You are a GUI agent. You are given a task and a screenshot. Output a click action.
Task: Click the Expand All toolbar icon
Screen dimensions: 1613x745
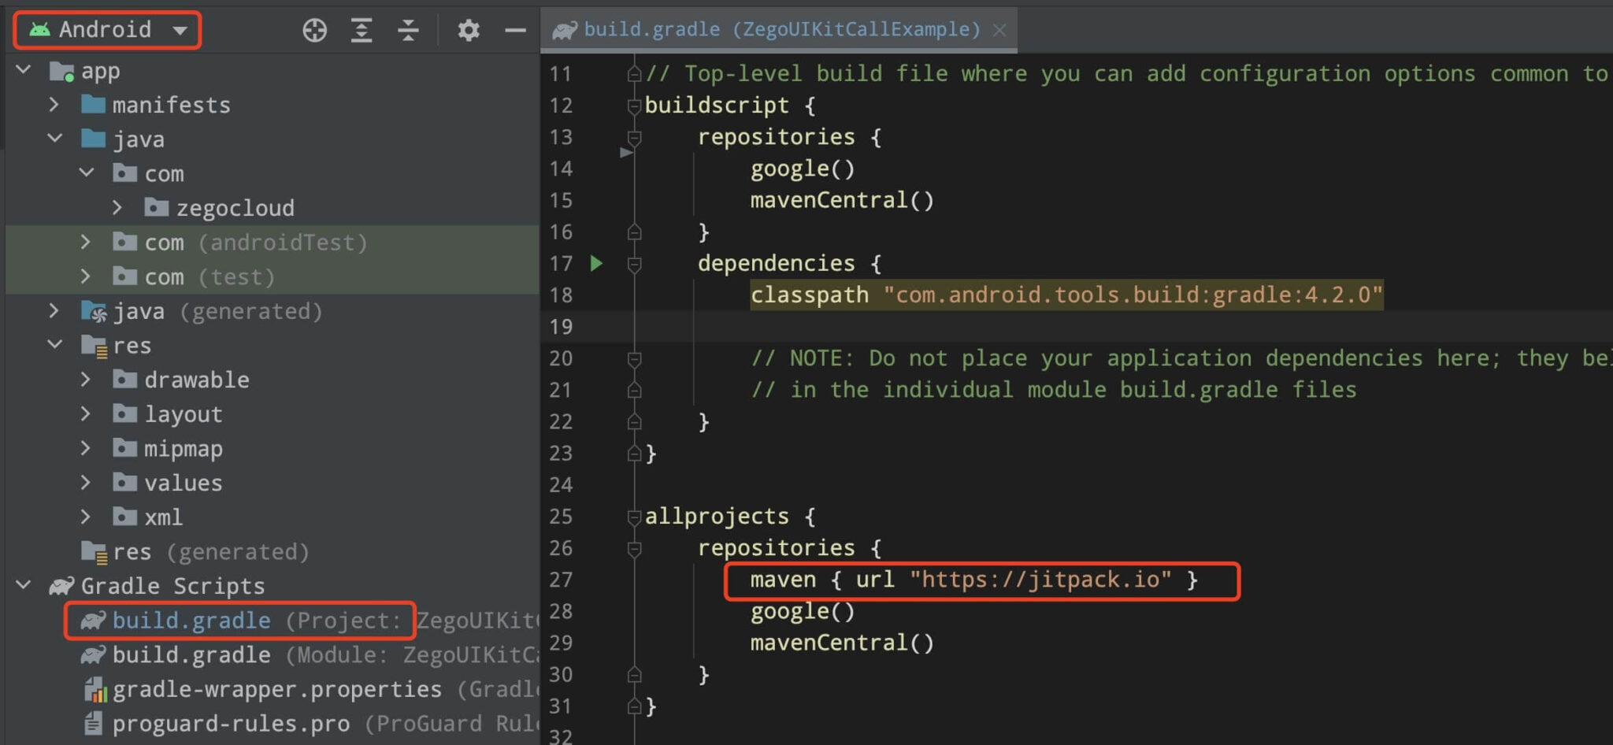point(362,31)
